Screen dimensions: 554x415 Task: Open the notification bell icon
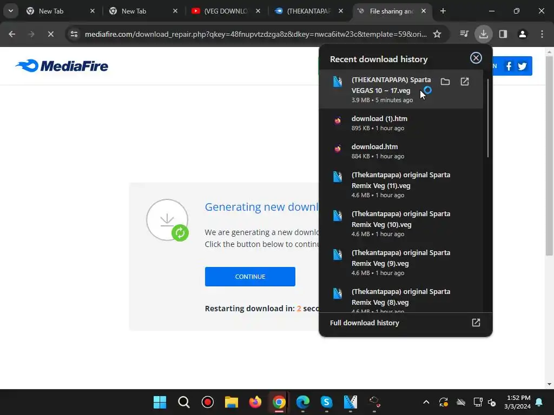pyautogui.click(x=539, y=402)
